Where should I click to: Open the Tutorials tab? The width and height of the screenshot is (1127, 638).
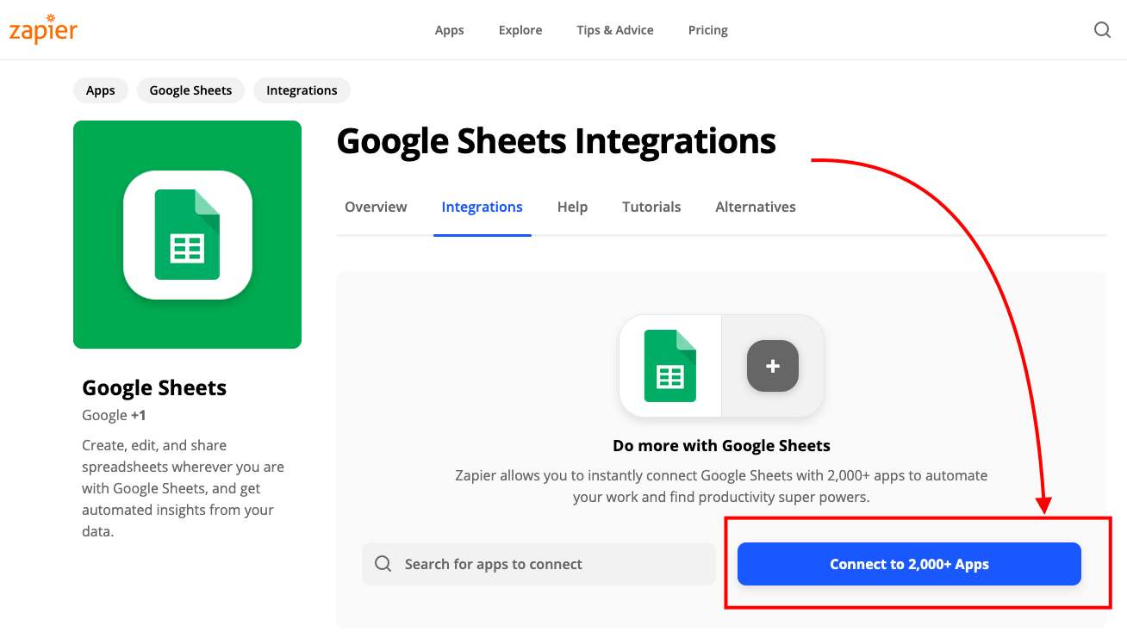click(651, 207)
